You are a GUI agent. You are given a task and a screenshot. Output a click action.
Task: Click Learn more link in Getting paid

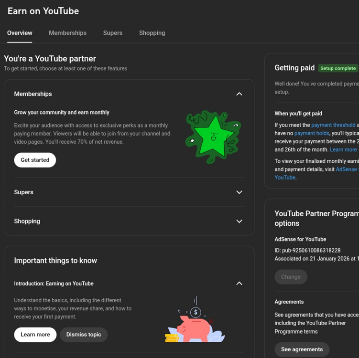pos(343,149)
